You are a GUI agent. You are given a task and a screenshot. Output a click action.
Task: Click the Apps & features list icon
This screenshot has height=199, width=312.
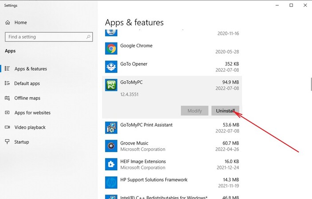(7, 69)
